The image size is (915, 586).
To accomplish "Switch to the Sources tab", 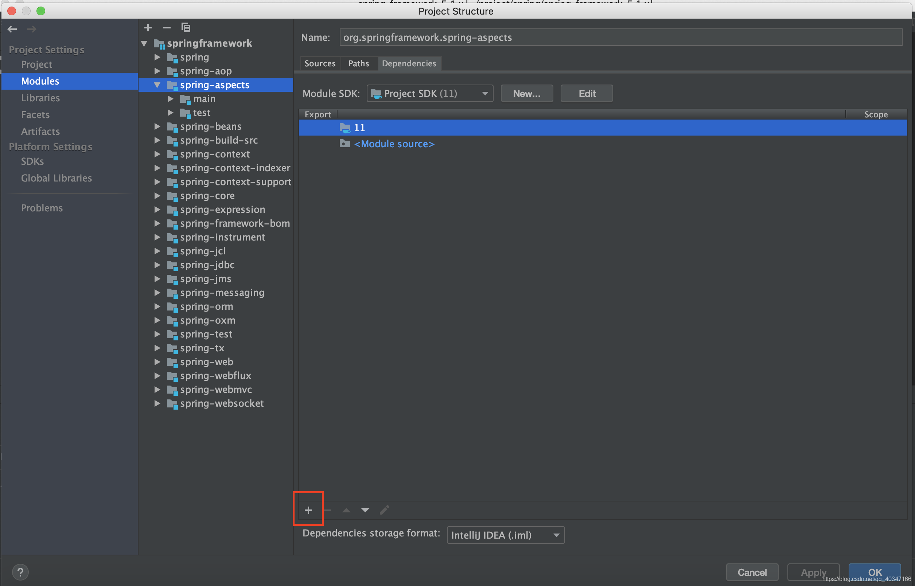I will (x=320, y=63).
